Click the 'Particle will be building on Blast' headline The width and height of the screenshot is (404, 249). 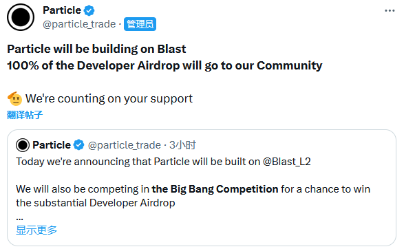(x=96, y=49)
